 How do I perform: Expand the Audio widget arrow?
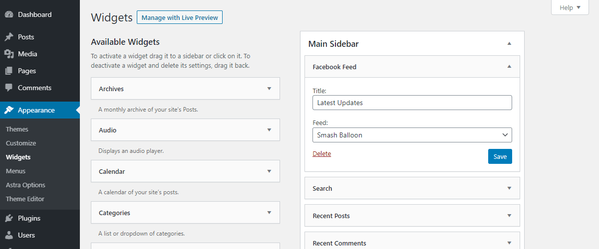[x=269, y=130]
